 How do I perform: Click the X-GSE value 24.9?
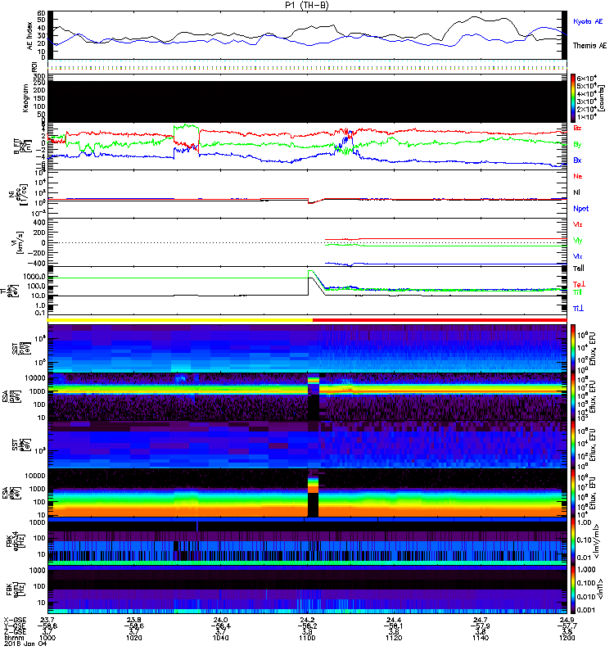tap(567, 620)
